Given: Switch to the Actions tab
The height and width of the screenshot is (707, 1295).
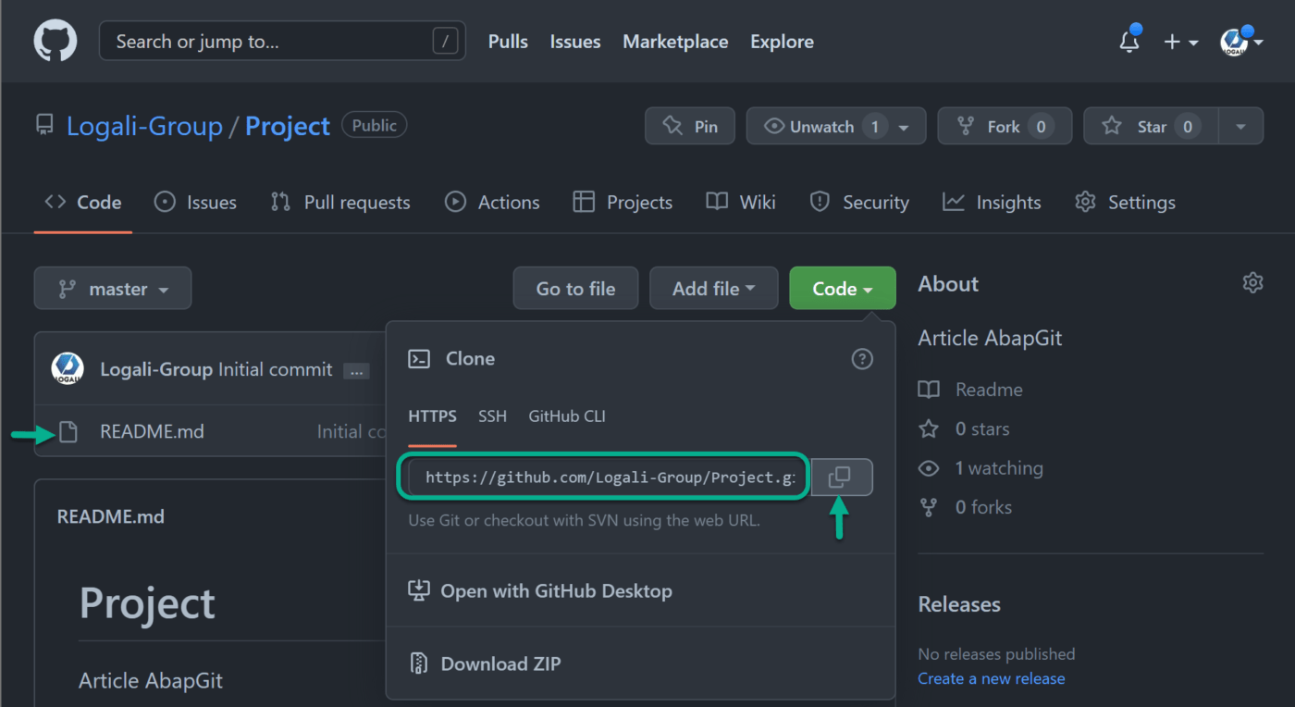Looking at the screenshot, I should [x=492, y=203].
